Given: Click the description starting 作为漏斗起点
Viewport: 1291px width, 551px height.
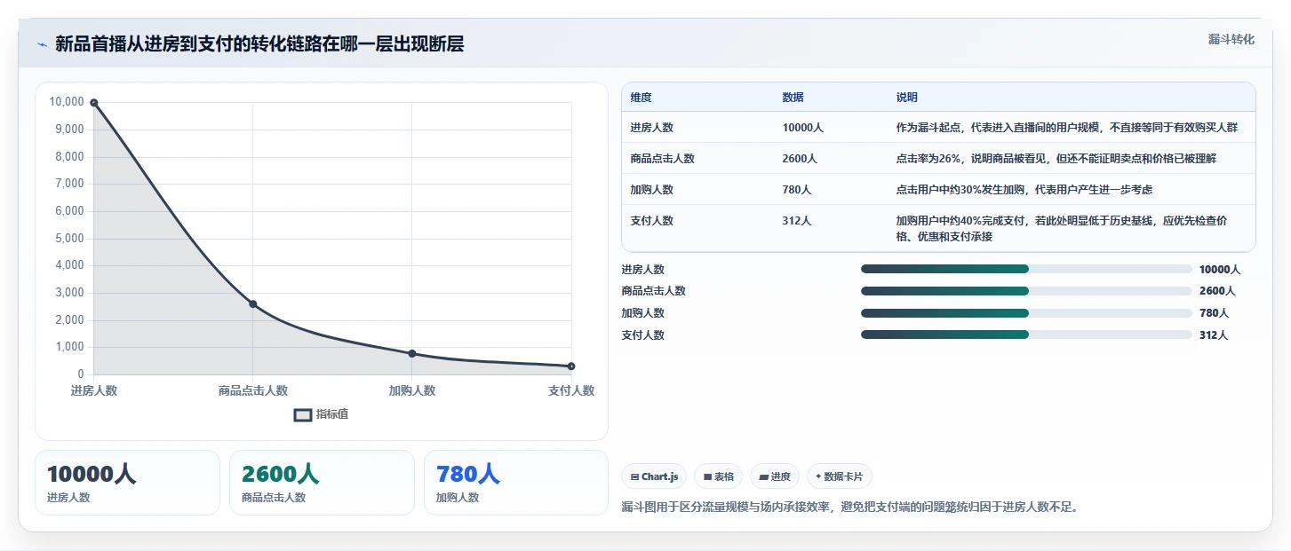Looking at the screenshot, I should click(1066, 128).
